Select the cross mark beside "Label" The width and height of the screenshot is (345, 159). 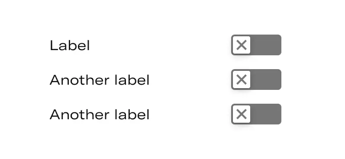pos(242,45)
